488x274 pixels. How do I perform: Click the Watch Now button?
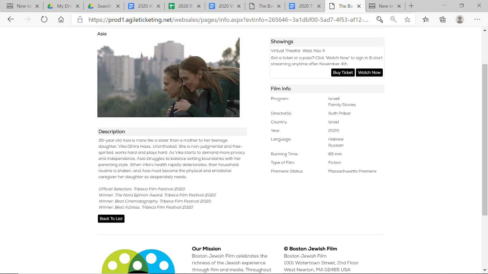[x=369, y=72]
